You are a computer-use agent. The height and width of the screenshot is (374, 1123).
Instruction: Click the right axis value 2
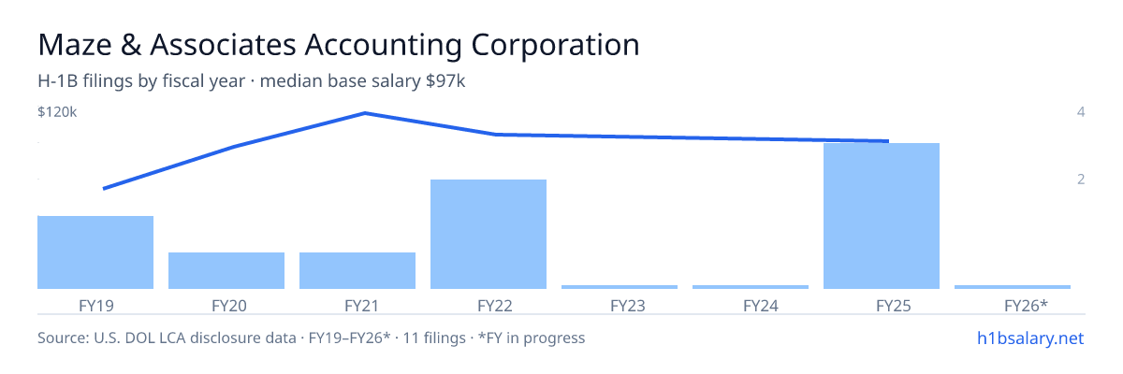[x=1081, y=179]
